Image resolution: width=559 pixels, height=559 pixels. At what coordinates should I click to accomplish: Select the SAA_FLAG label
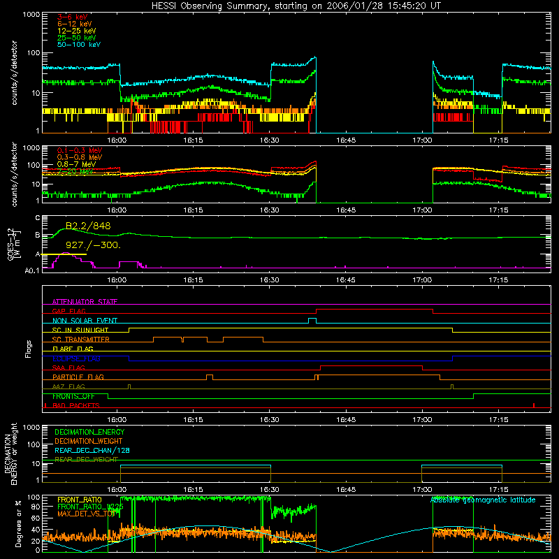[x=68, y=368]
